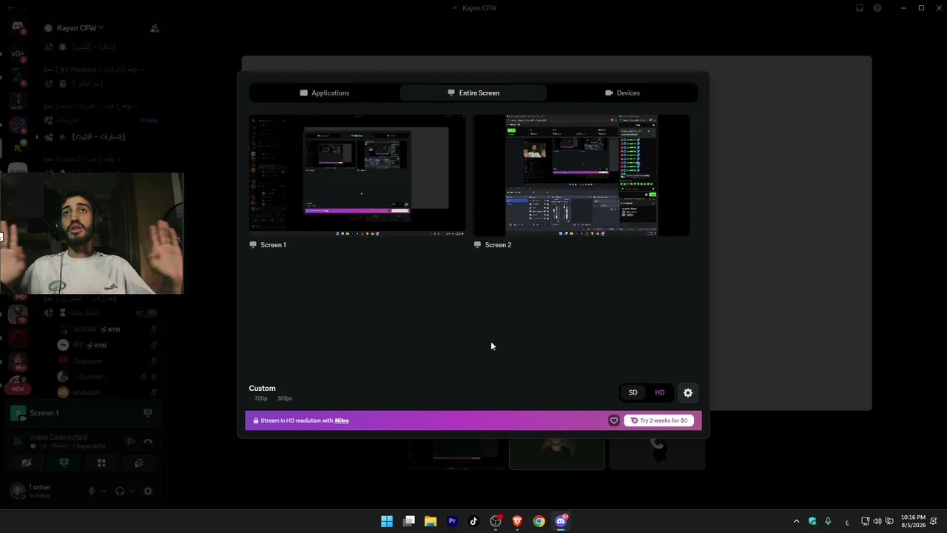947x533 pixels.
Task: Open OBS Studio from the taskbar
Action: 496,521
